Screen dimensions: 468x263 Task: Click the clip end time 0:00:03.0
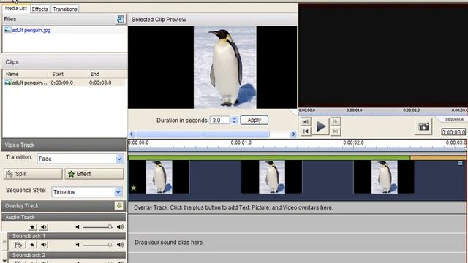point(100,83)
